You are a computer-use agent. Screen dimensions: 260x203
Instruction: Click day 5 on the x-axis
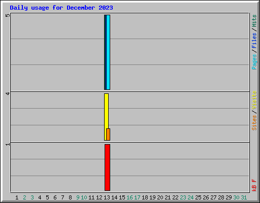click(x=47, y=197)
